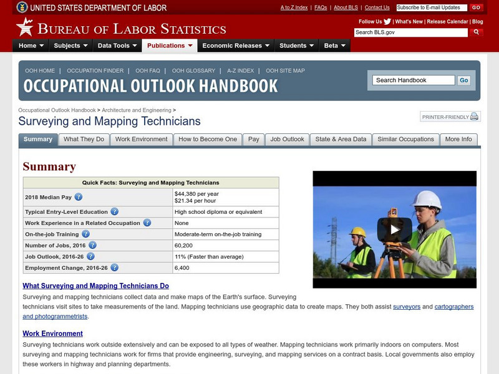Screen dimensions: 499x374
Task: Open the Job Outlook tab
Action: coord(287,139)
